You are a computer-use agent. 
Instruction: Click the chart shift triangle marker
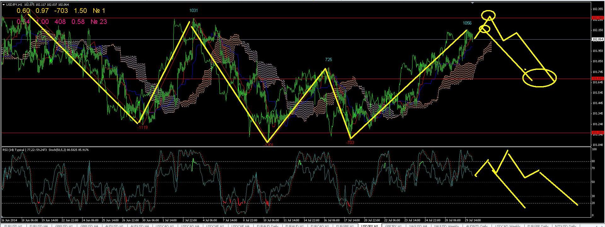pos(472,3)
